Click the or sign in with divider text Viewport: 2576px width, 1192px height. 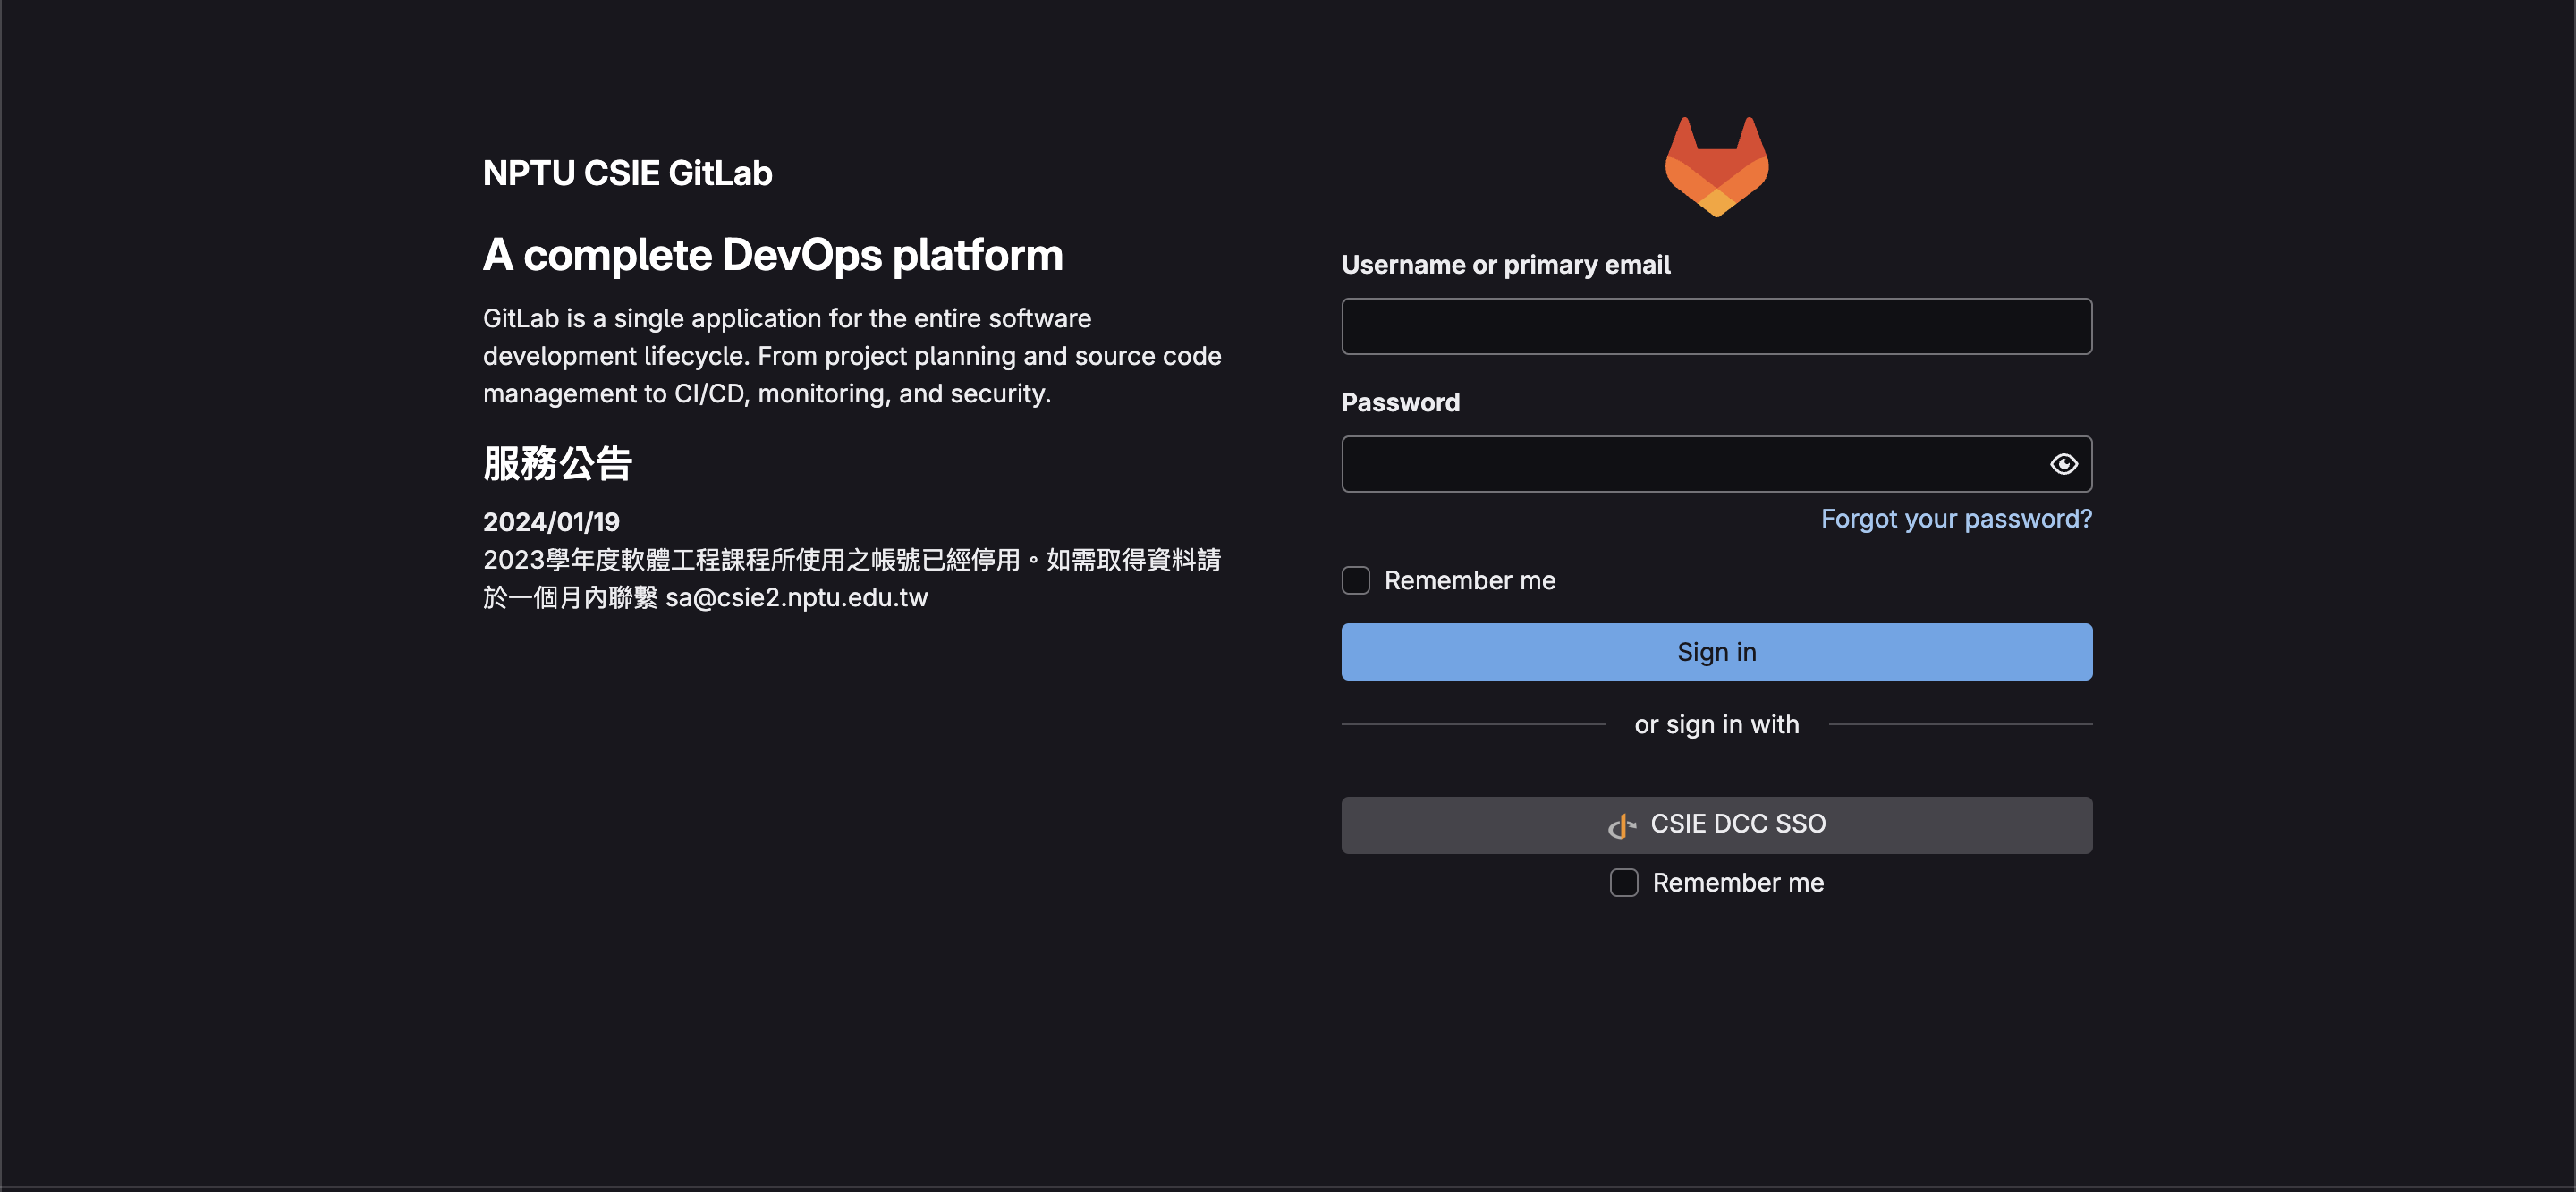tap(1716, 724)
